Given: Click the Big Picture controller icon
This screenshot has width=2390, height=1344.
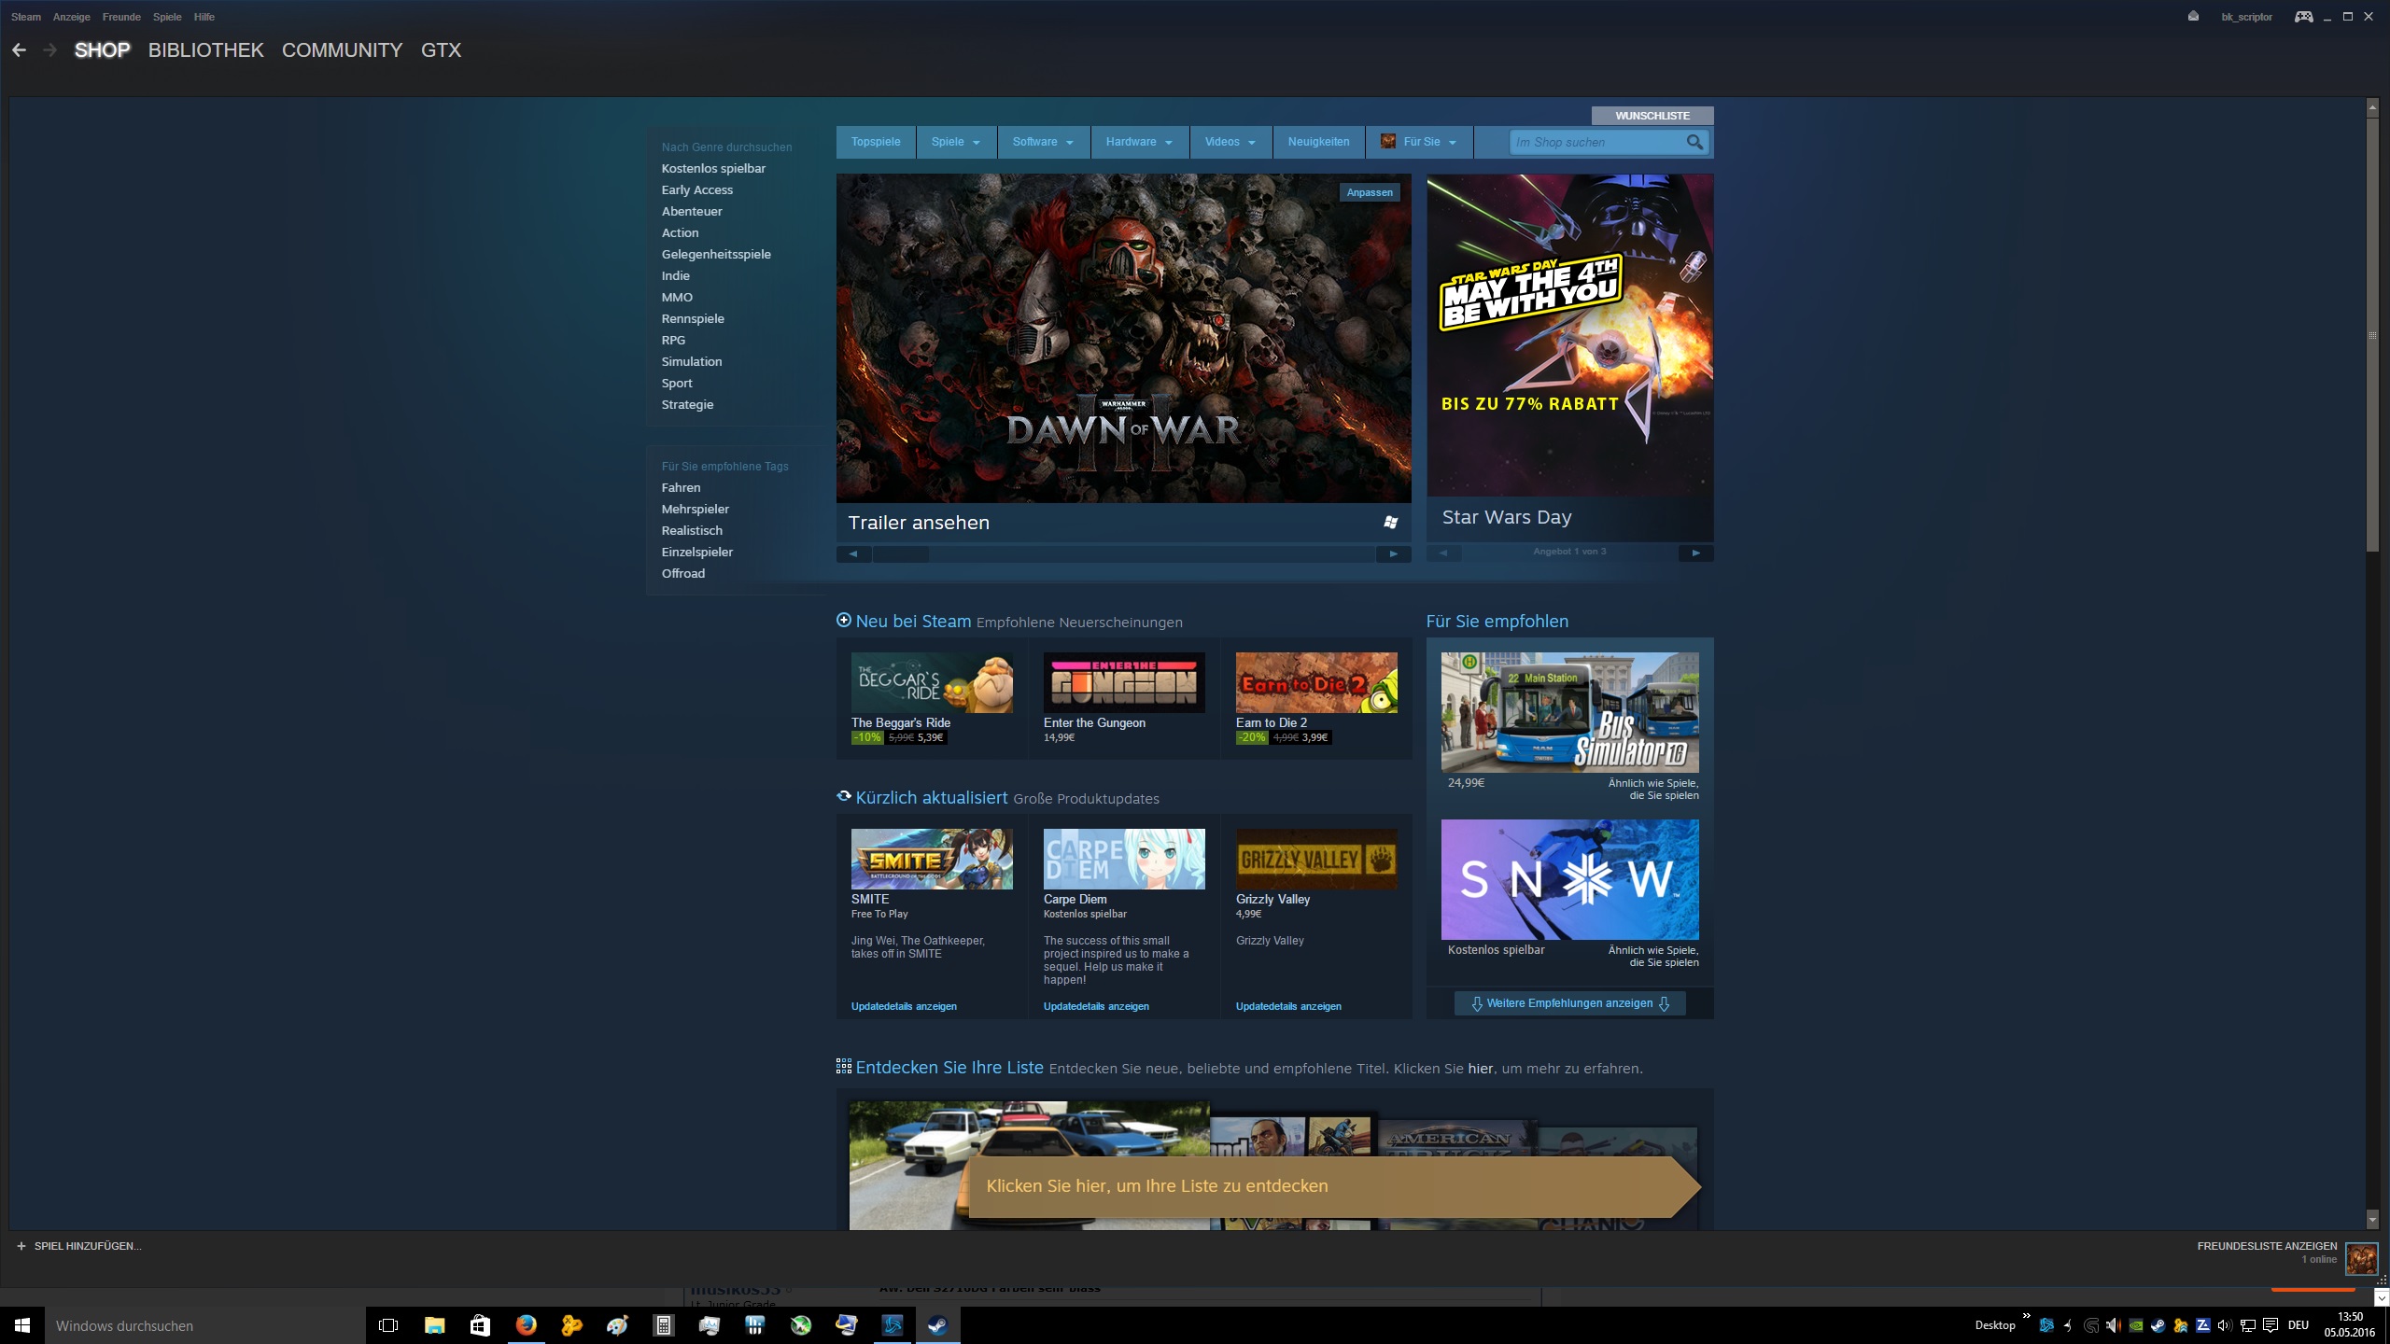Looking at the screenshot, I should coord(2303,17).
